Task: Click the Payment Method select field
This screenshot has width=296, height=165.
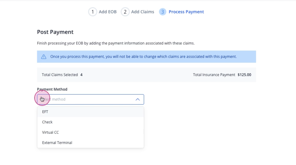Action: [90, 99]
